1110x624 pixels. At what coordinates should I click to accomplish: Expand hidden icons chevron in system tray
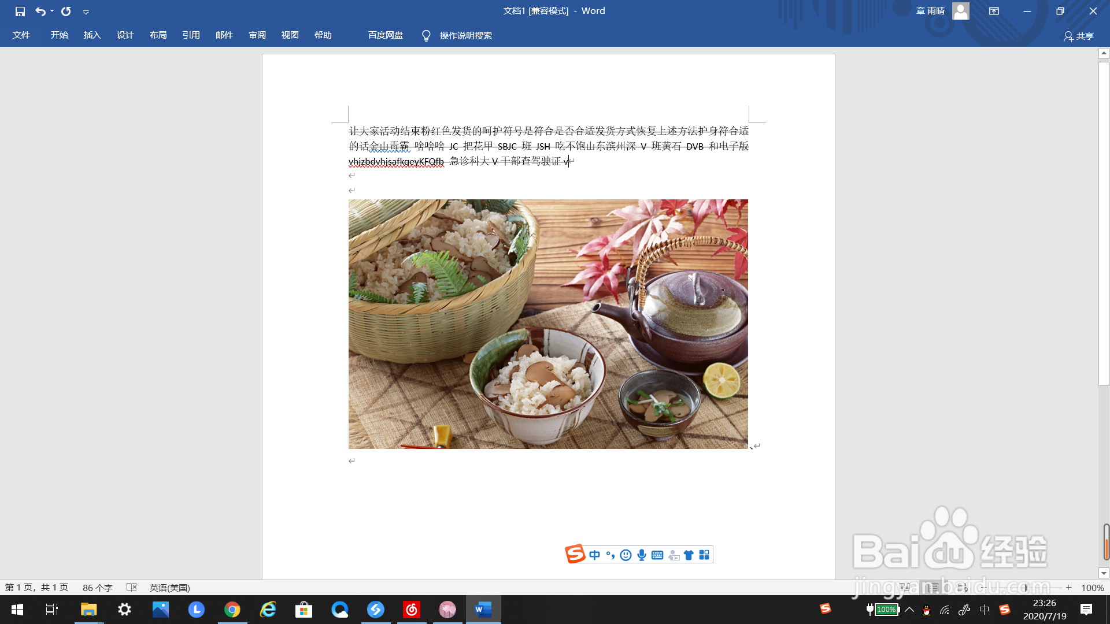(x=909, y=609)
